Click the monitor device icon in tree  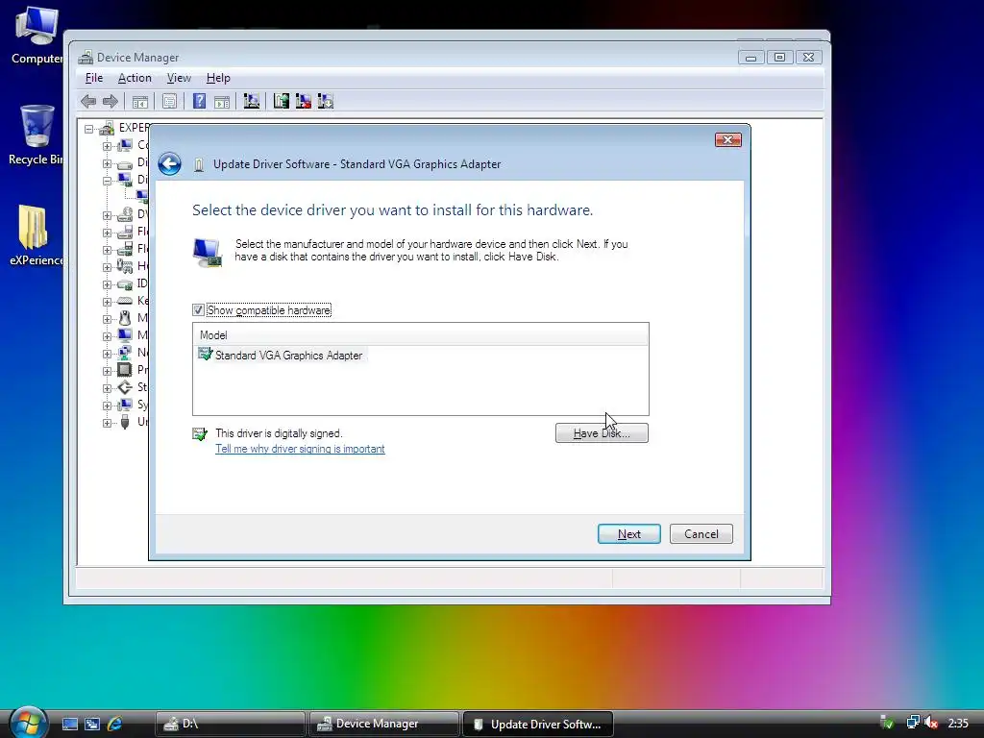point(125,335)
